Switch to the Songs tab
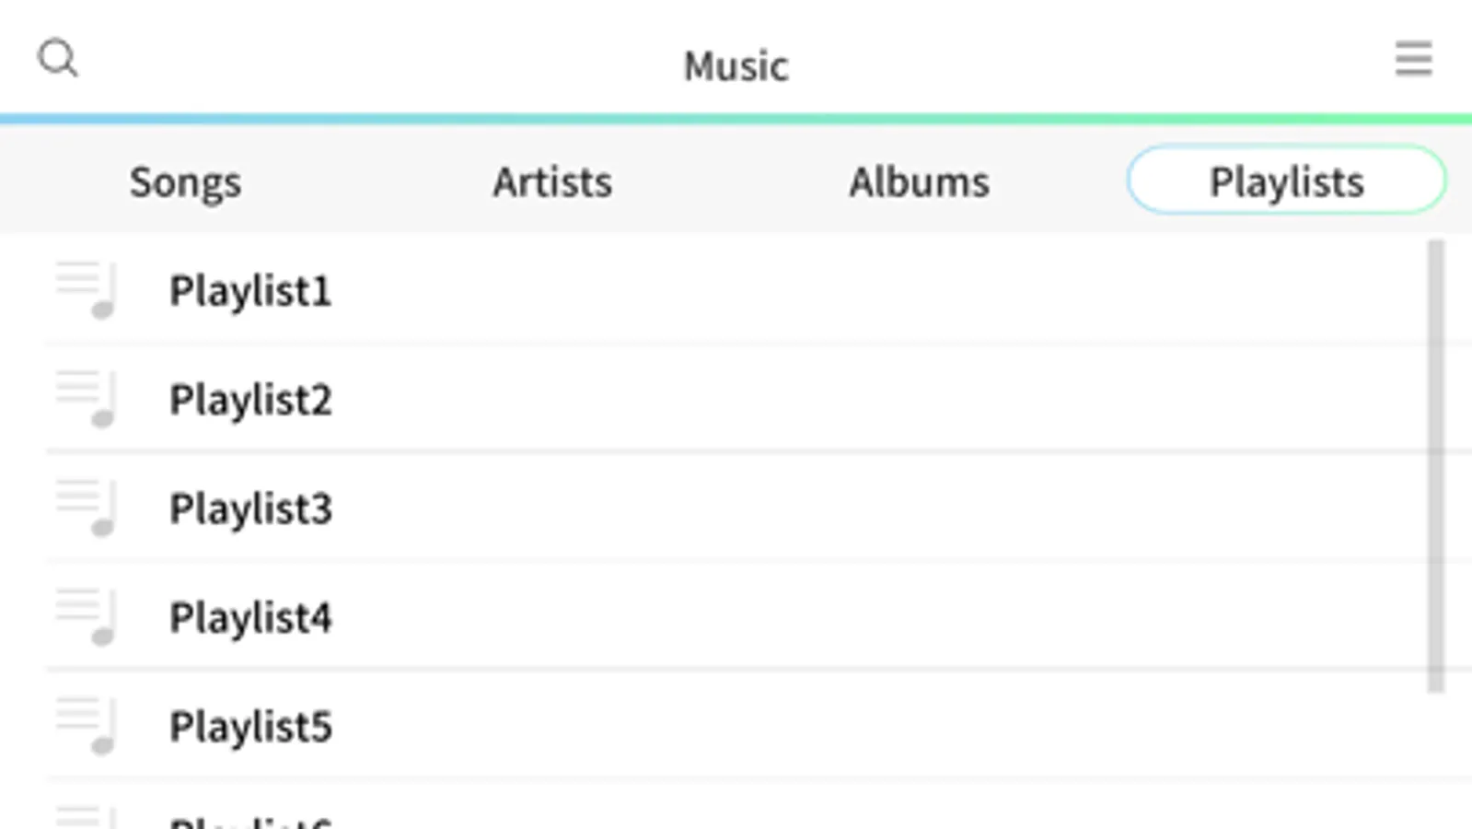 point(185,181)
